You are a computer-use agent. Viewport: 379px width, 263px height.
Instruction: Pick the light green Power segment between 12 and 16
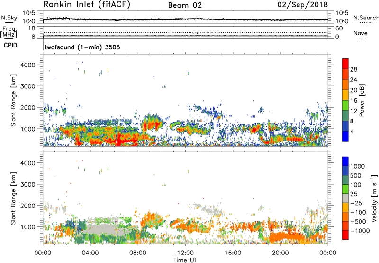pos(345,105)
